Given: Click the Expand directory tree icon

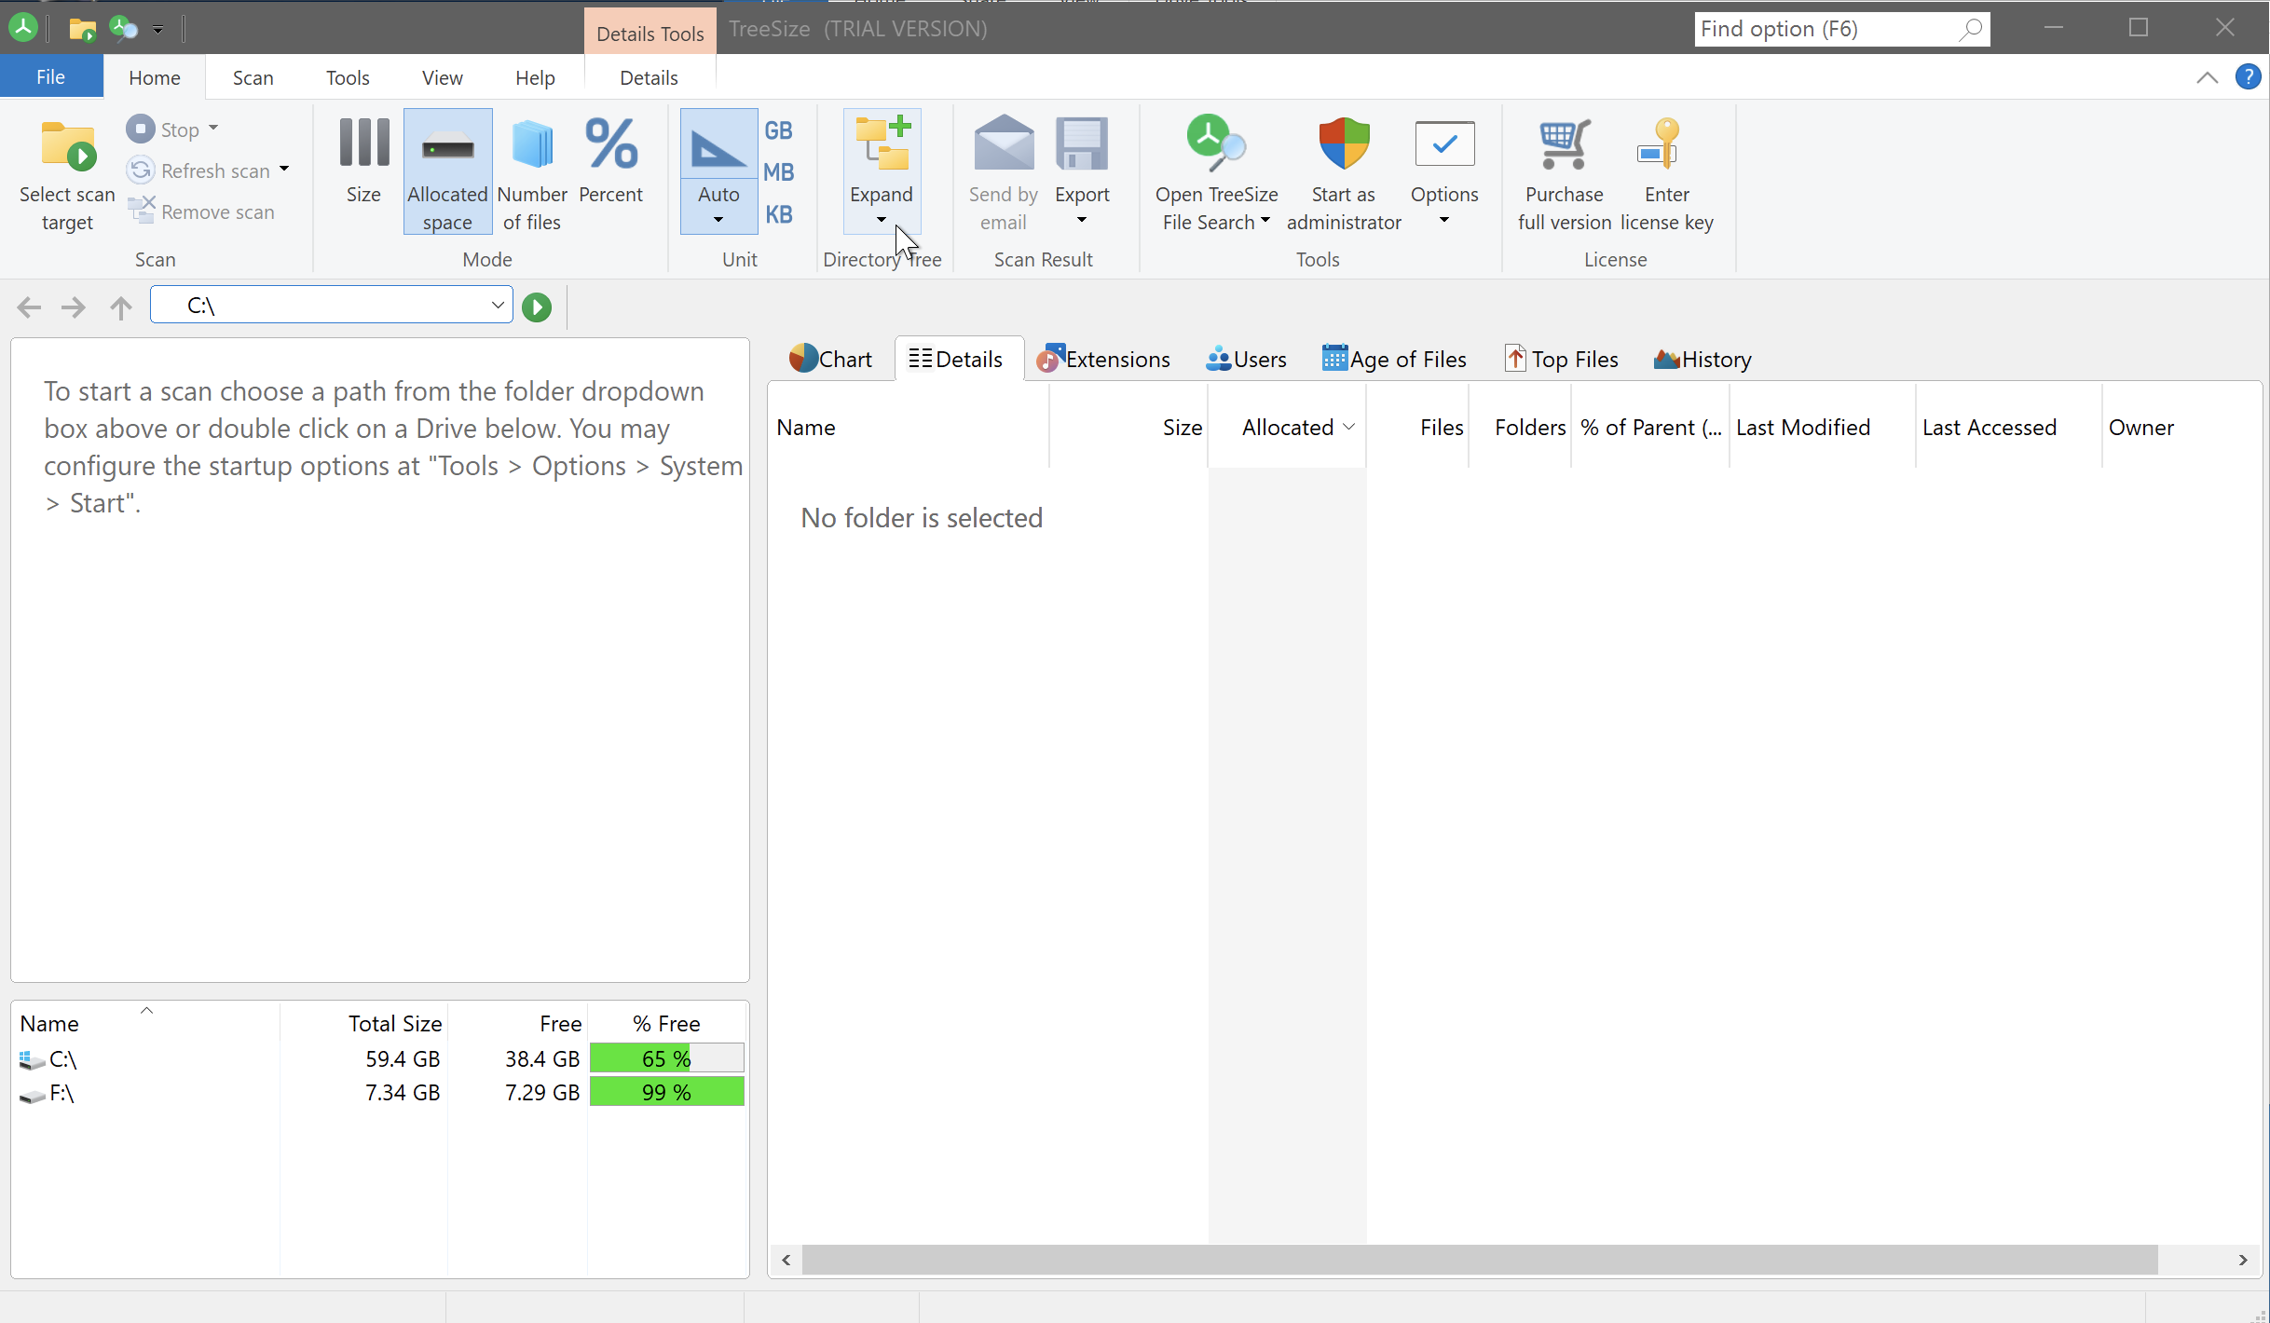Looking at the screenshot, I should coord(882,144).
